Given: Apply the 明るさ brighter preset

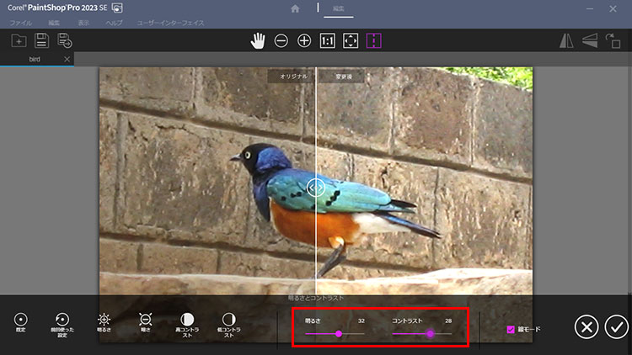Looking at the screenshot, I should pos(104,321).
